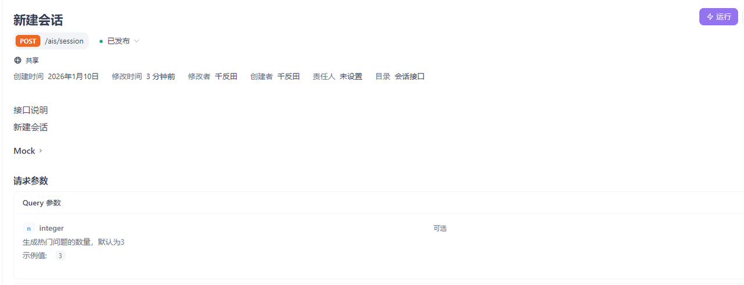Click the partially visible button beside 运行
The image size is (744, 285).
point(743,17)
